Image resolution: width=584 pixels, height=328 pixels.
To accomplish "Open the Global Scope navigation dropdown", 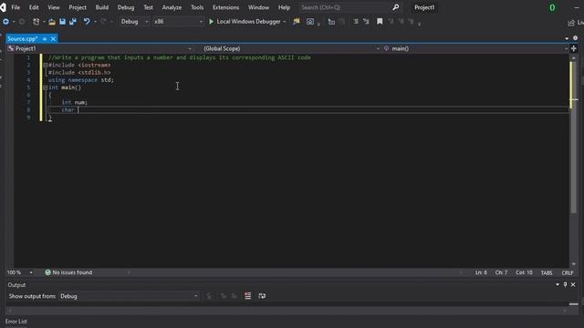I will click(292, 48).
